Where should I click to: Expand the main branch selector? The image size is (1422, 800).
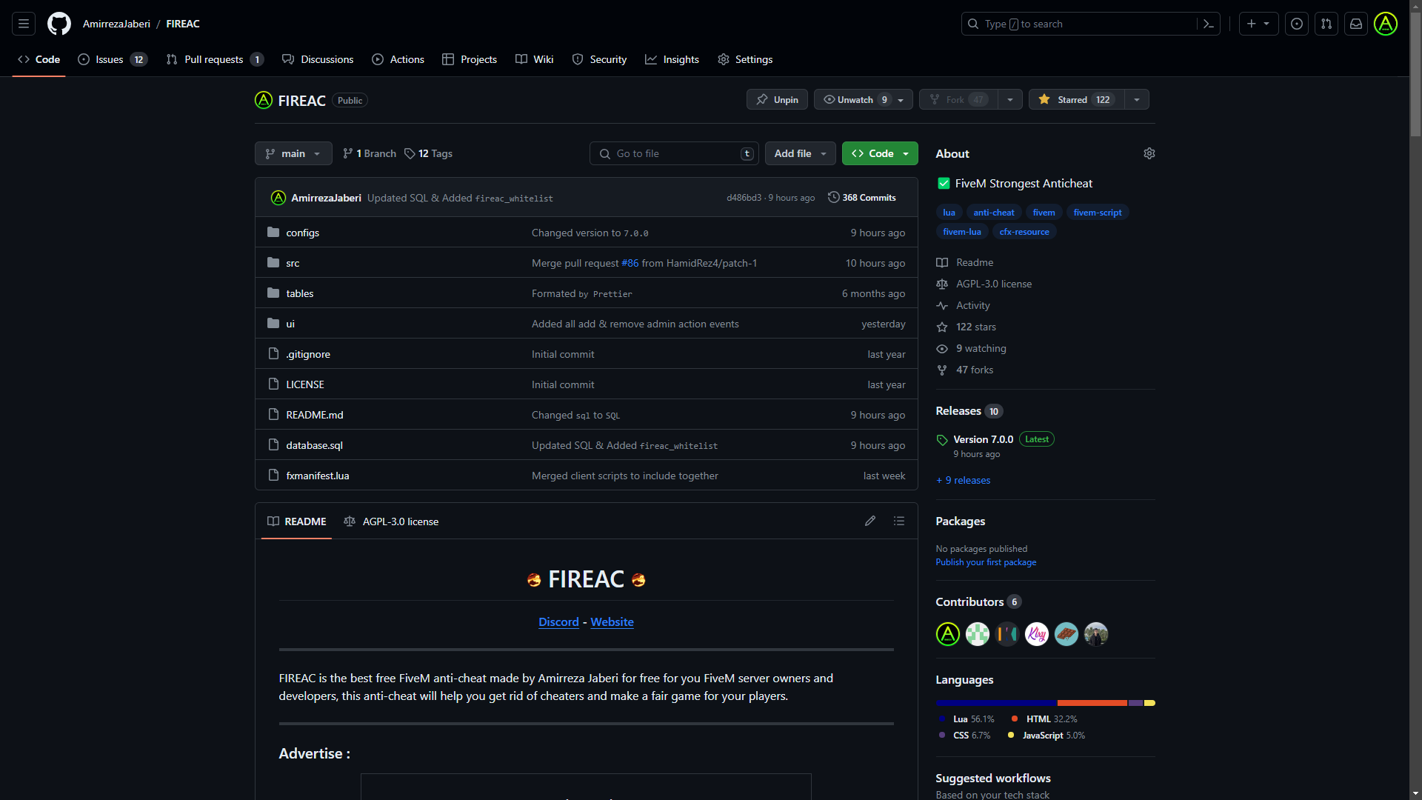[293, 153]
